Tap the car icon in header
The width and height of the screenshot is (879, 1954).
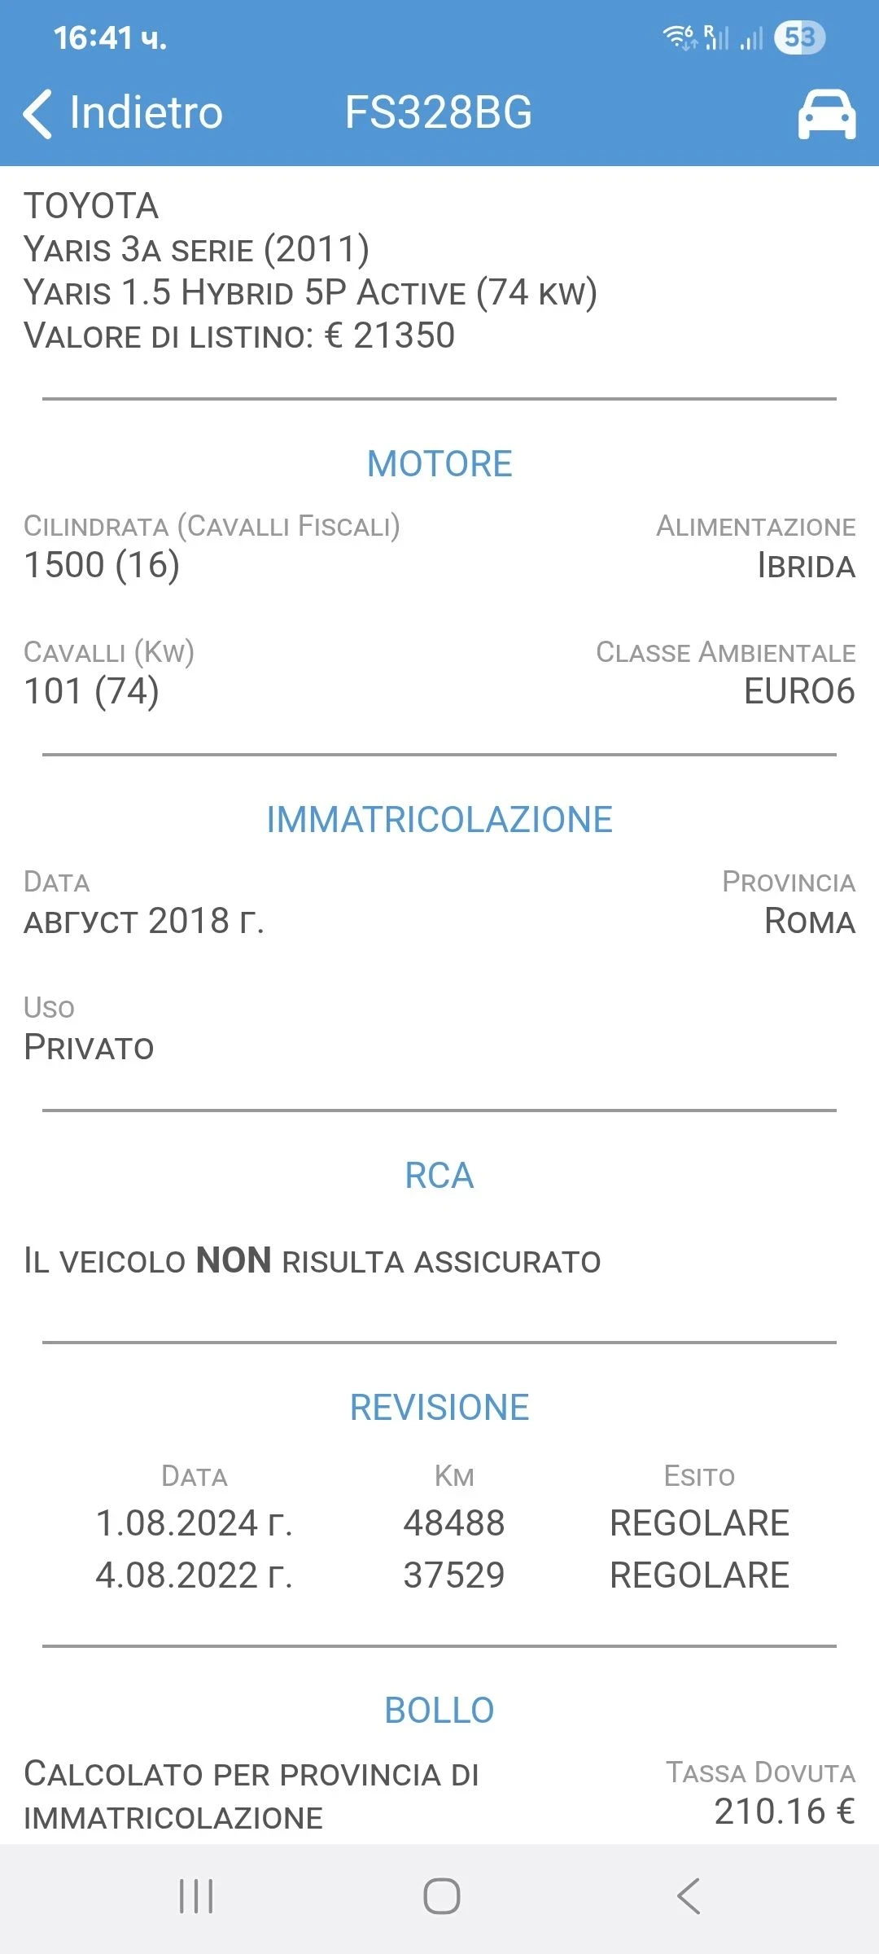point(826,114)
